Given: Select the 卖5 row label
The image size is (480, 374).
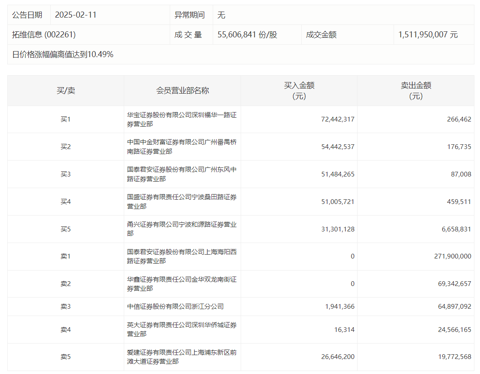Looking at the screenshot, I should pyautogui.click(x=65, y=356).
